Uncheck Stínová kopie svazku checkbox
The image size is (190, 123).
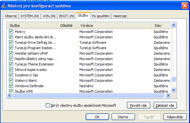click(x=11, y=70)
